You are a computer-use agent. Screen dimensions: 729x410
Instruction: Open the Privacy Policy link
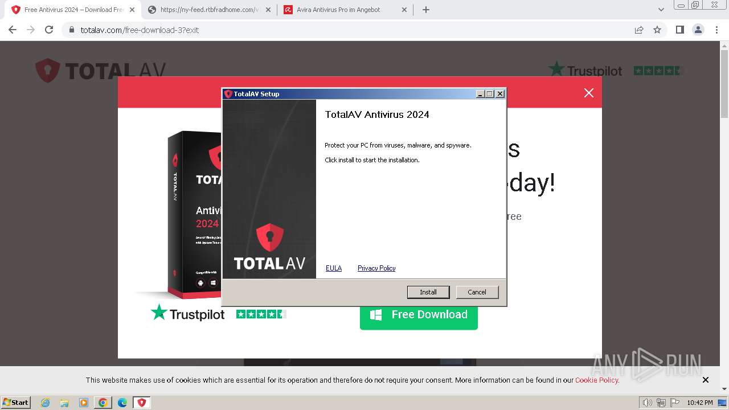376,268
